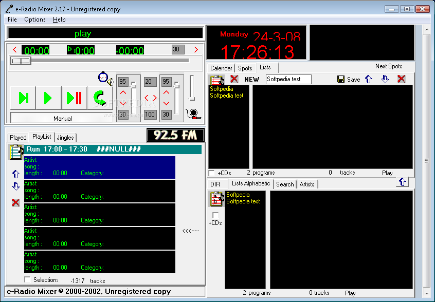Select Softpedia test in the upper Lists panel

click(x=226, y=96)
